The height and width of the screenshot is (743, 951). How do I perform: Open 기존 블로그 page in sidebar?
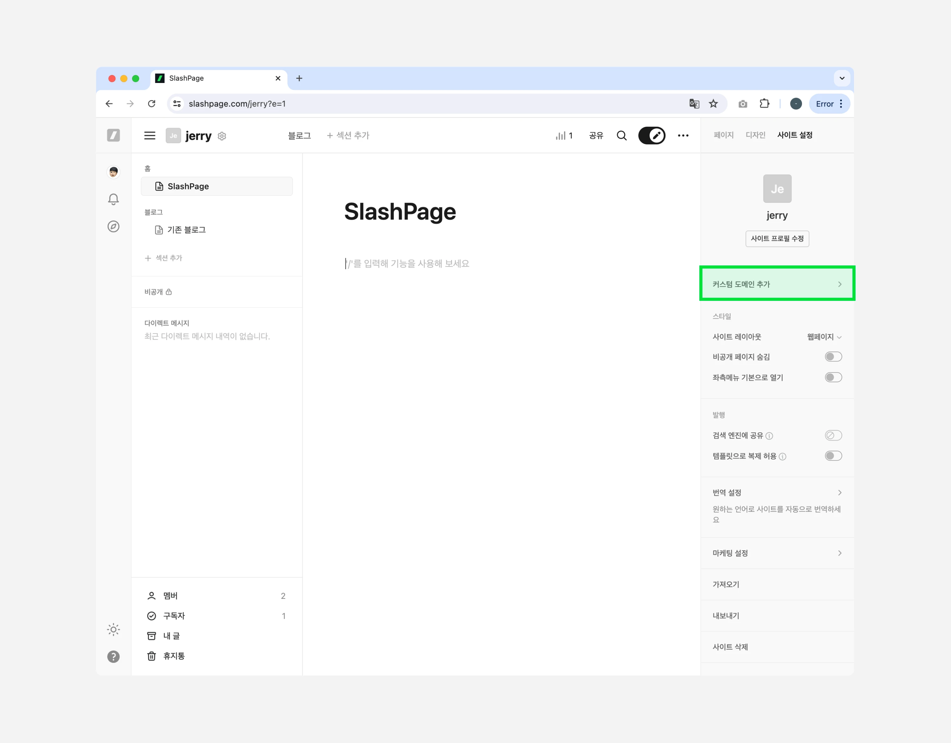pos(186,230)
